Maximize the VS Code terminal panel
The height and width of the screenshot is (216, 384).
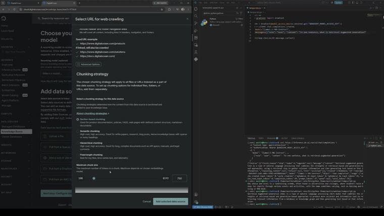(x=376, y=138)
